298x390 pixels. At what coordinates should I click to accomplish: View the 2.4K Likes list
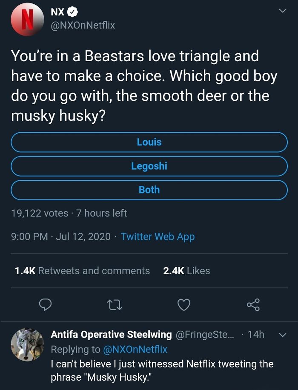pyautogui.click(x=186, y=271)
